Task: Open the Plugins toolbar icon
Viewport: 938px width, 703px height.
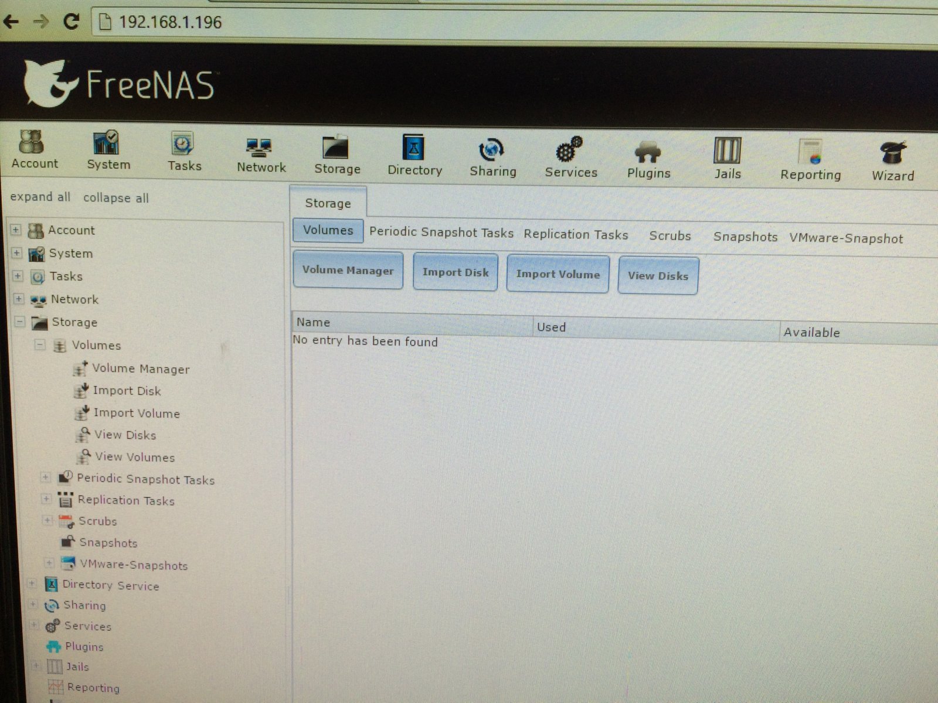Action: point(648,159)
